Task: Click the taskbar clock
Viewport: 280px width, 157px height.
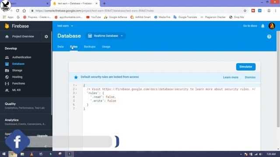Action: tap(271, 154)
